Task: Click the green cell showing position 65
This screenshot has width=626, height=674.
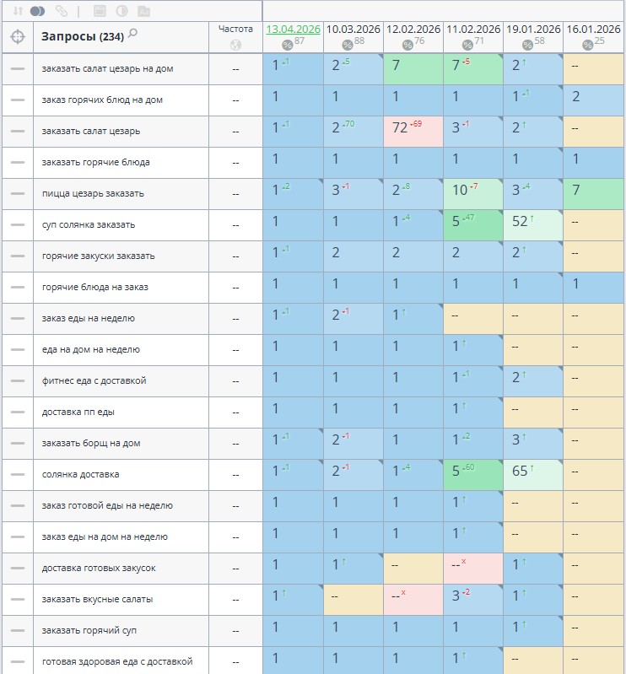Action: pos(533,475)
